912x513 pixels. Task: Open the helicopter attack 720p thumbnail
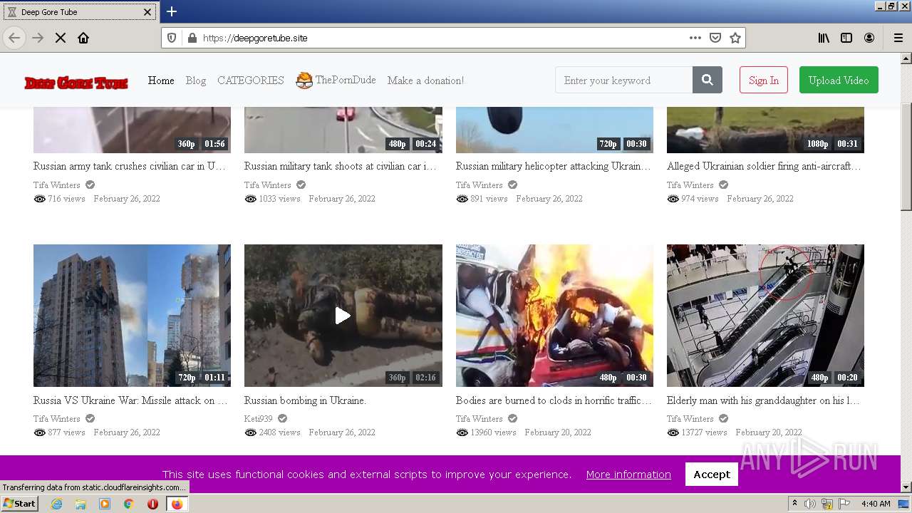[x=554, y=130]
